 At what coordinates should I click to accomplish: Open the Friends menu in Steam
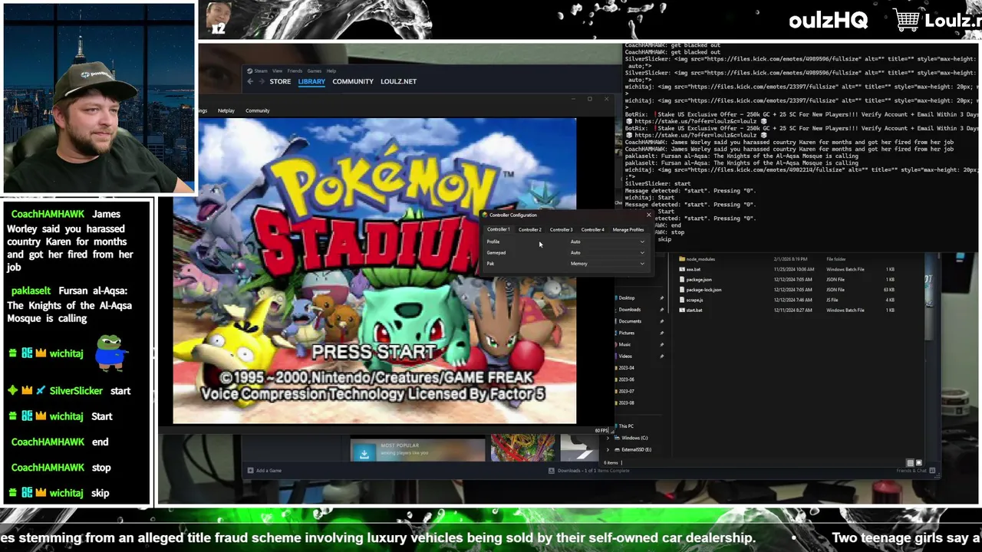point(295,71)
